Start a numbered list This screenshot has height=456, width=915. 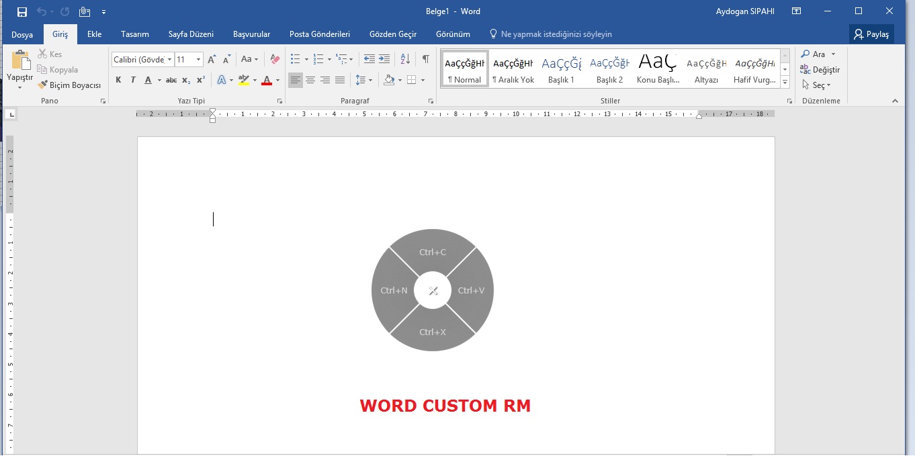[318, 59]
